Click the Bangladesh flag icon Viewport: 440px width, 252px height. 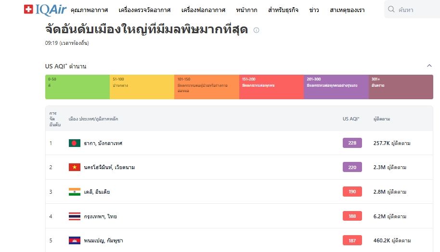point(75,143)
